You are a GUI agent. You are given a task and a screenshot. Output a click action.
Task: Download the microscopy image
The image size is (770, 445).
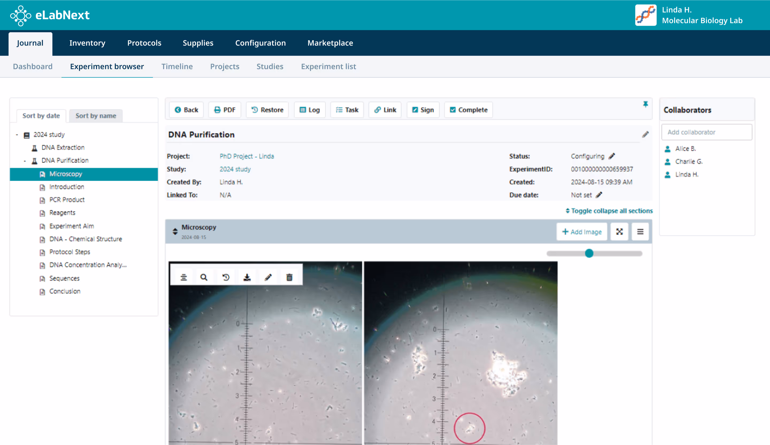pos(247,277)
